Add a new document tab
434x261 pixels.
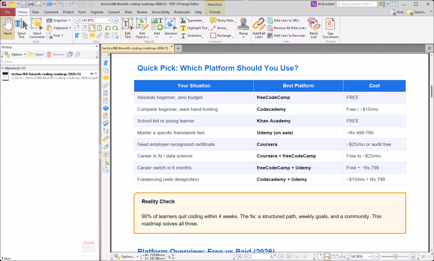178,48
